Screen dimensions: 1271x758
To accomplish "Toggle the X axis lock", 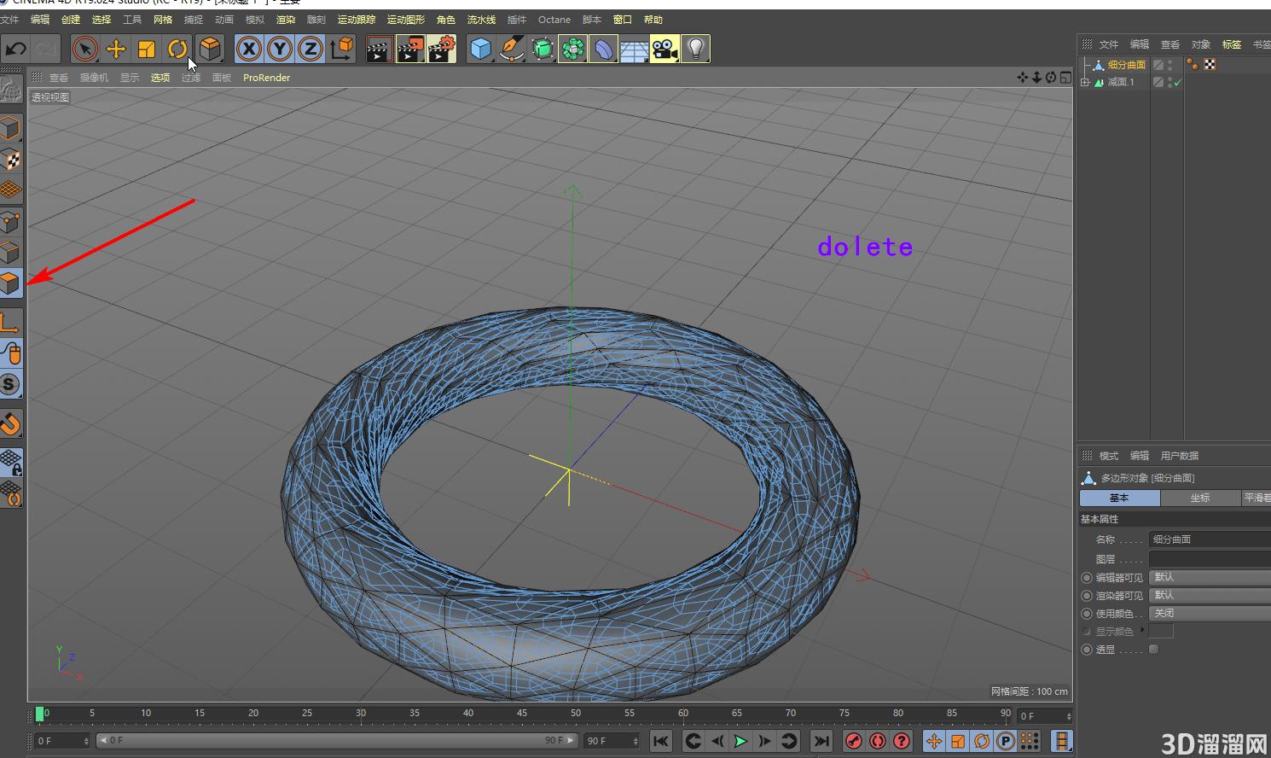I will point(248,49).
